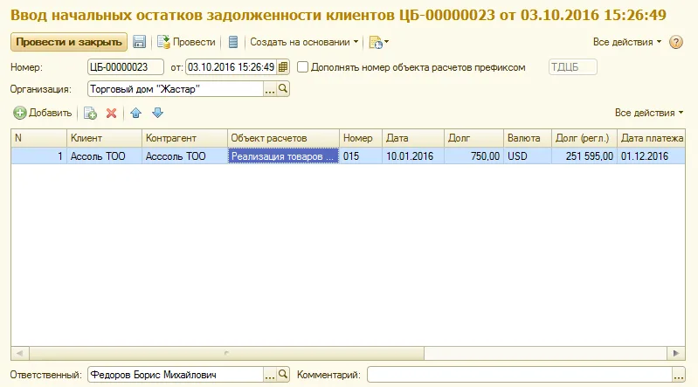The image size is (698, 387).
Task: Select the Асссоль ТОО counterparty cell
Action: point(184,156)
